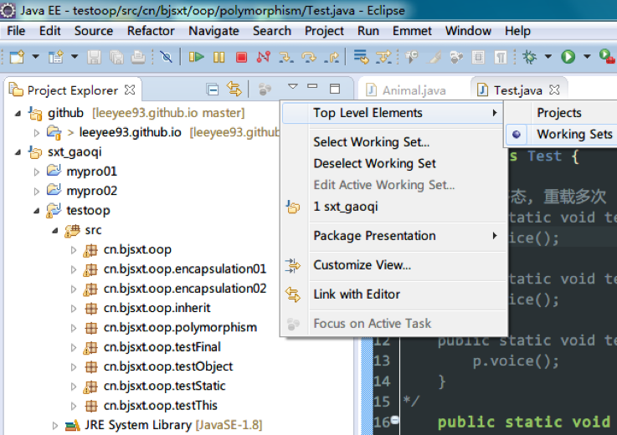
Task: Click the Suspend debug icon
Action: [x=219, y=58]
